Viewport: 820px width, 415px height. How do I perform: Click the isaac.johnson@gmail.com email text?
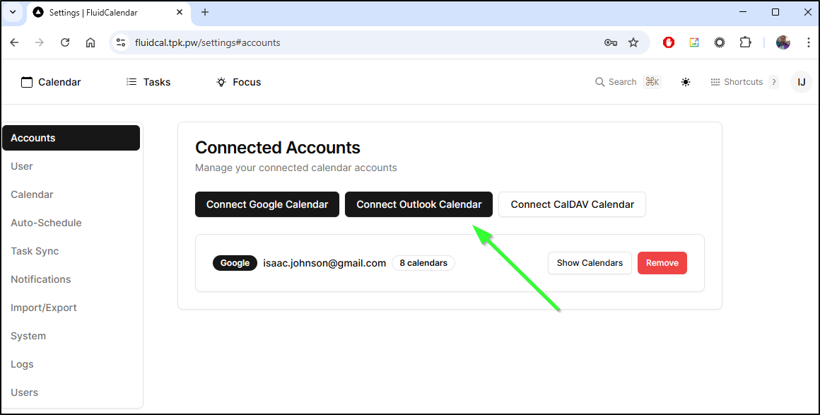(x=324, y=263)
